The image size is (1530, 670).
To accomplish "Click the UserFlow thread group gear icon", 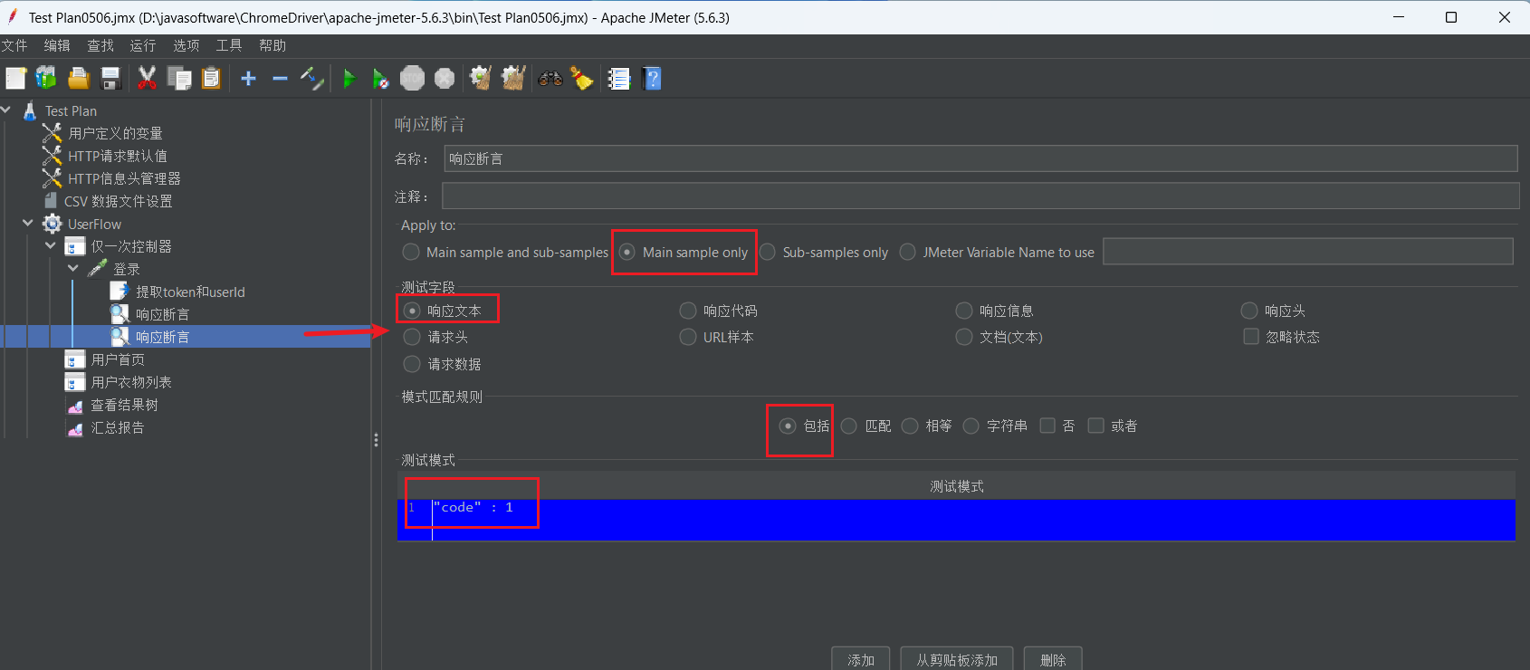I will (x=53, y=224).
